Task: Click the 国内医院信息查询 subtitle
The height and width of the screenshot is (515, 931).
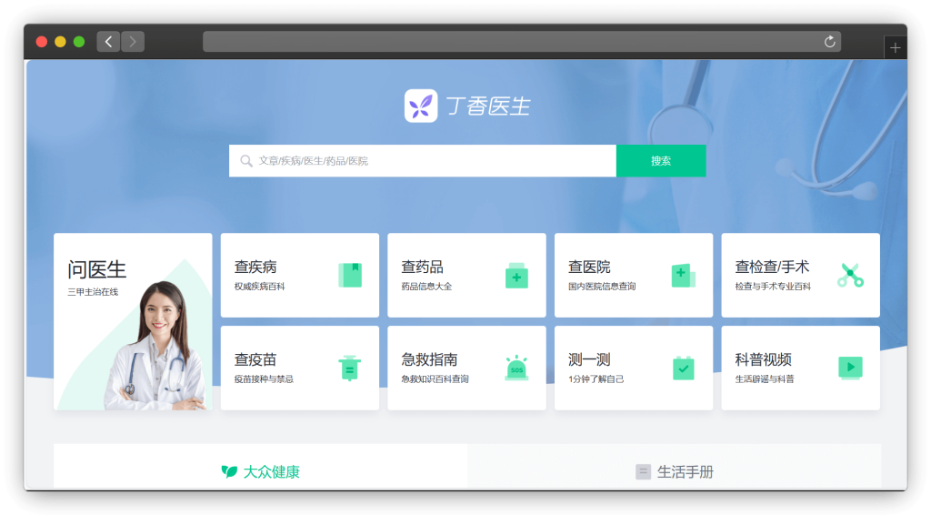Action: [x=602, y=287]
